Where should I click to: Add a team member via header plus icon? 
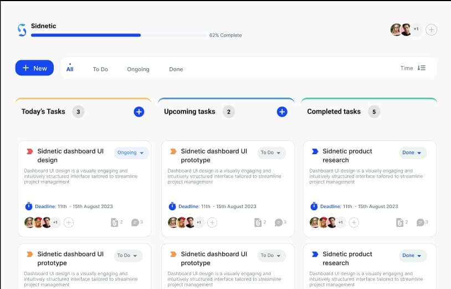coord(431,29)
